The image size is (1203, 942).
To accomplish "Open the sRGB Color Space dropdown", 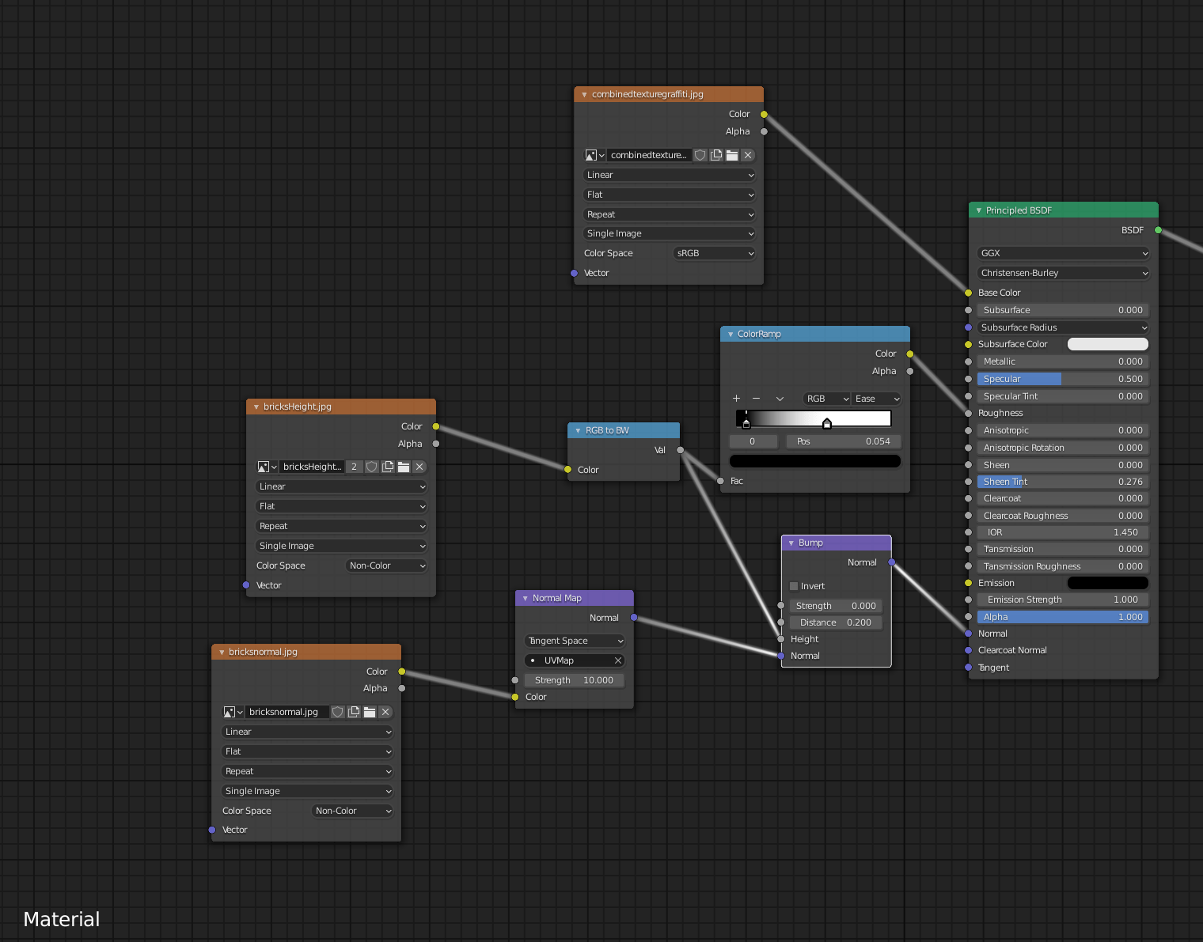I will pos(715,253).
